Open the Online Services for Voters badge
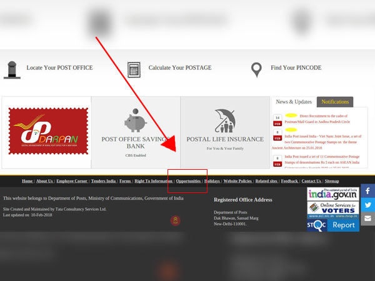Screen dimensions: 375x281 333,210
